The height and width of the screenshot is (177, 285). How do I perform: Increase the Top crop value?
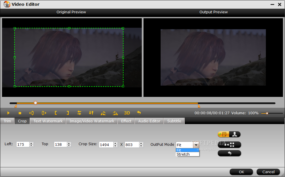(x=69, y=143)
